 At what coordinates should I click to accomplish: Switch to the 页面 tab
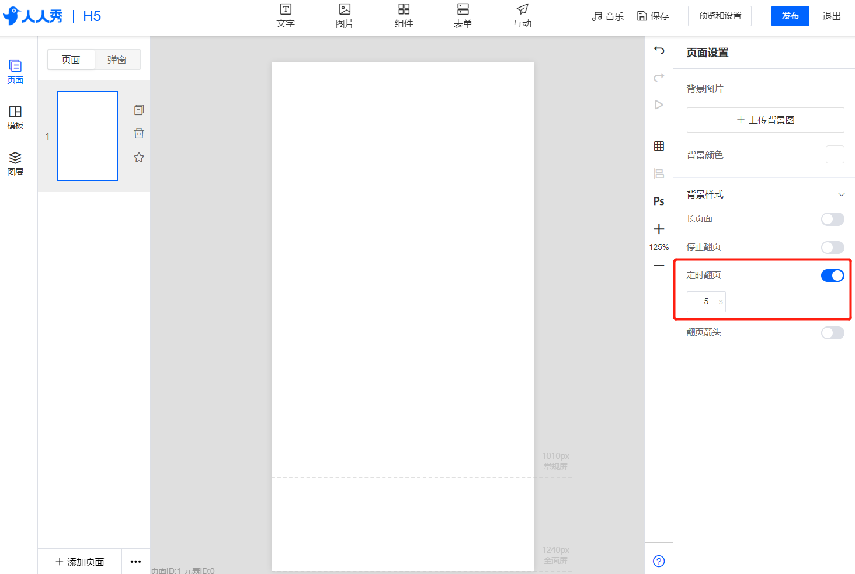pos(71,60)
